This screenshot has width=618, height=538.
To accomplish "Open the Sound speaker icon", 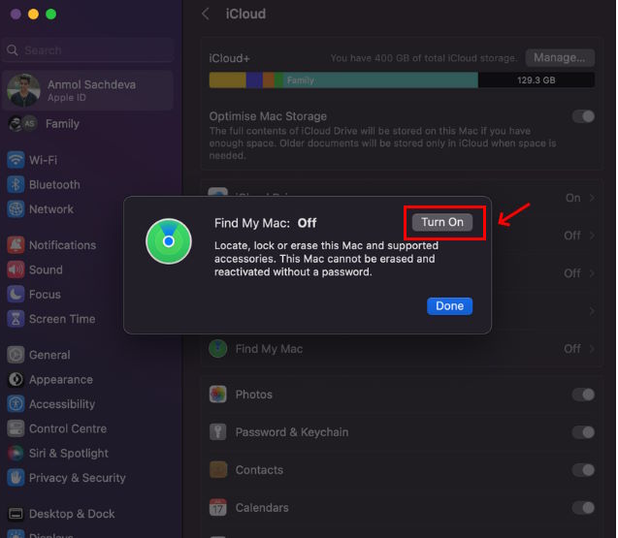I will point(16,269).
